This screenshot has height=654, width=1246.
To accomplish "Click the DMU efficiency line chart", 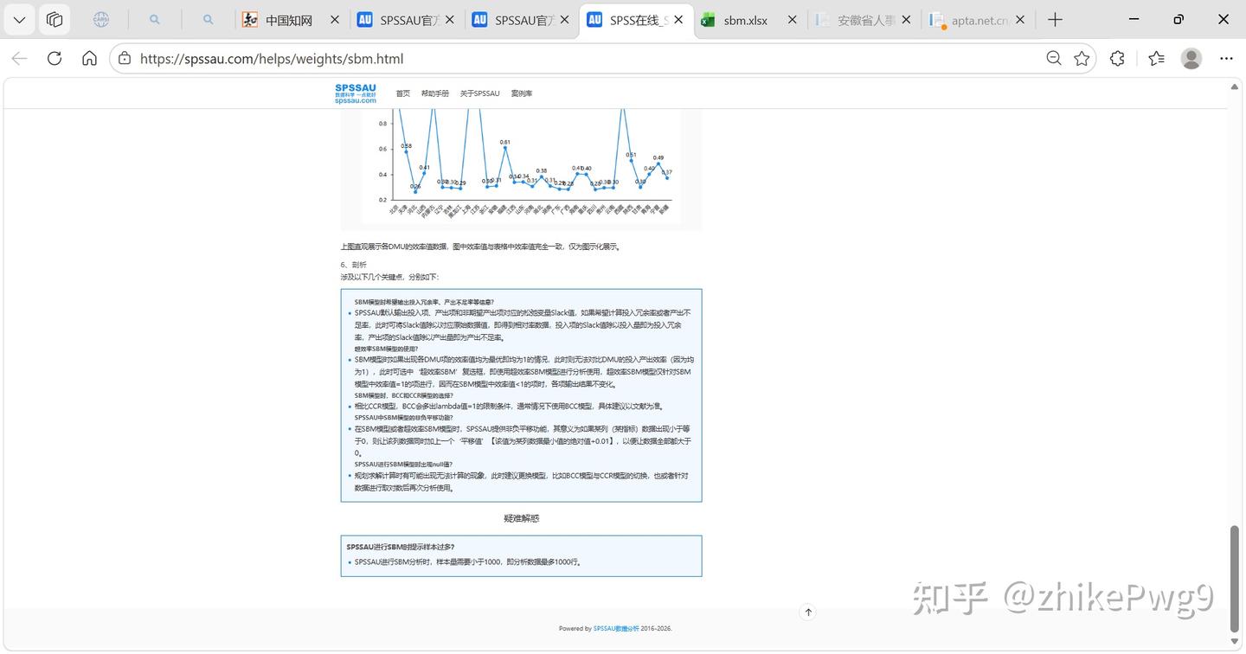I will tap(522, 167).
